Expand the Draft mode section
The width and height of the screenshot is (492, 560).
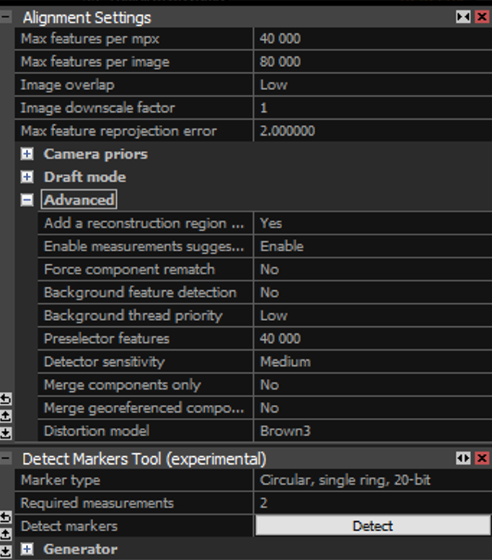[x=27, y=177]
